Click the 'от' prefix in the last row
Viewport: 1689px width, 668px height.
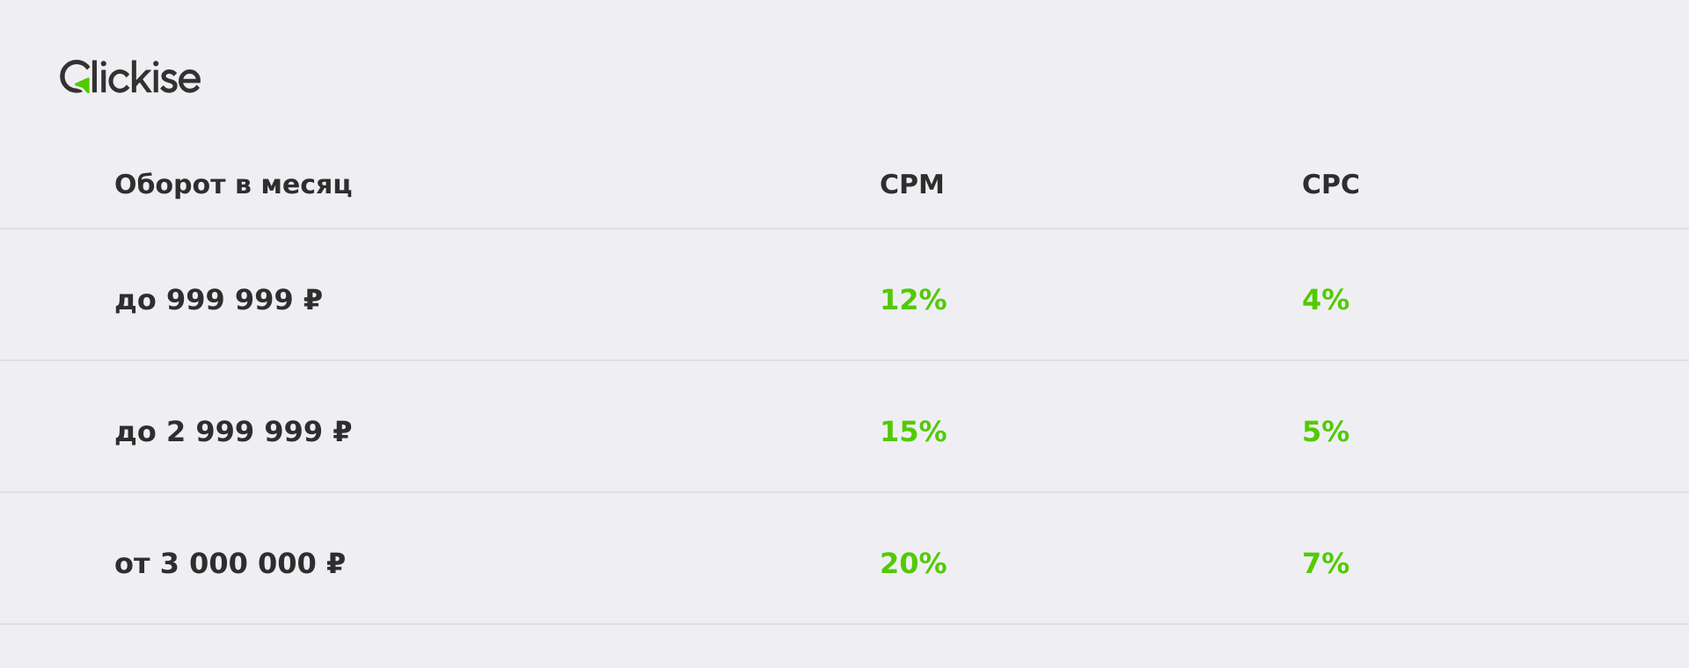pyautogui.click(x=132, y=564)
